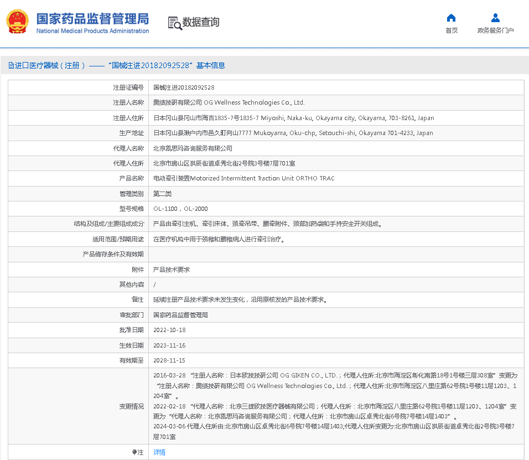Click the document icon before 进口医疗器械
Viewport: 529px width, 460px height.
pos(11,65)
